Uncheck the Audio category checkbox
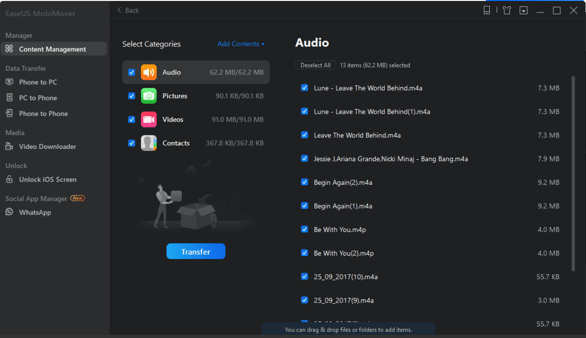This screenshot has height=338, width=586. coord(132,72)
